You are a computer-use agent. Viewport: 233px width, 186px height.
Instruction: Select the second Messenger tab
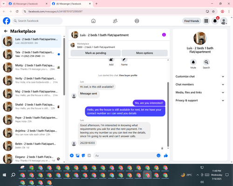point(71,4)
